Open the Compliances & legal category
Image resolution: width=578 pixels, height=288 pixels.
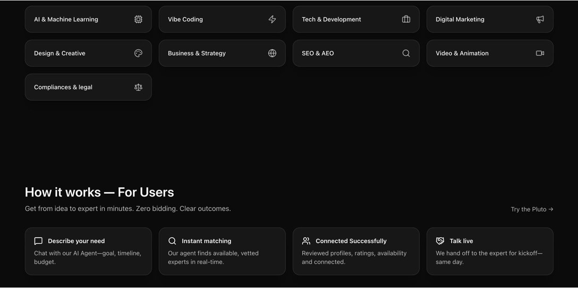pos(63,87)
